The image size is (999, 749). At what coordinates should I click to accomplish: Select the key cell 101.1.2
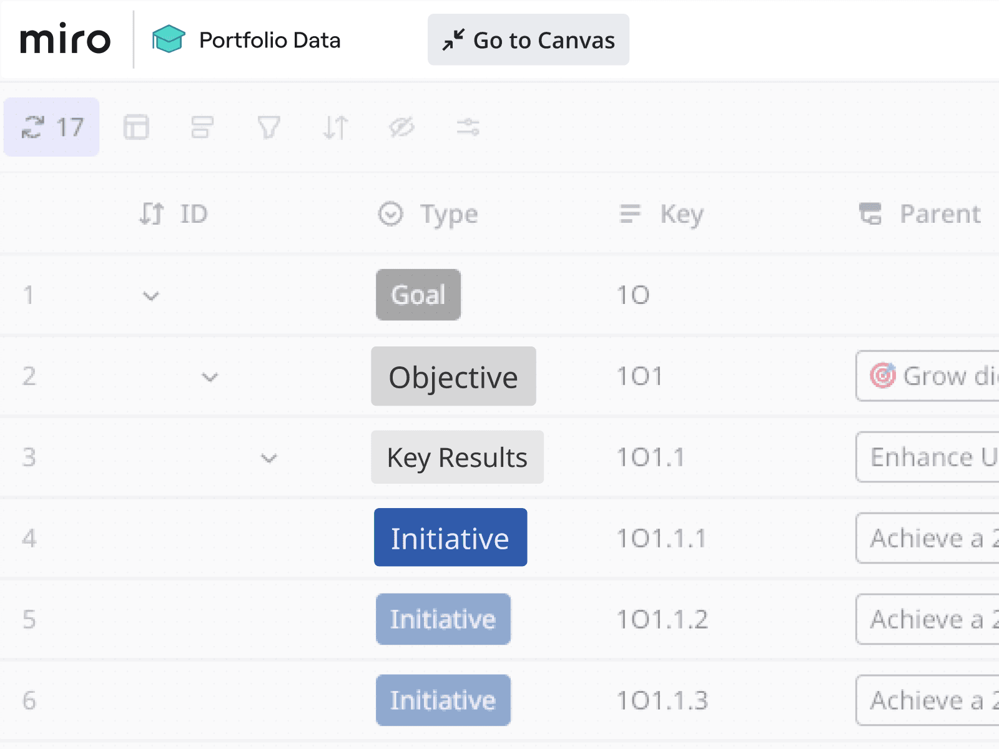click(x=662, y=620)
